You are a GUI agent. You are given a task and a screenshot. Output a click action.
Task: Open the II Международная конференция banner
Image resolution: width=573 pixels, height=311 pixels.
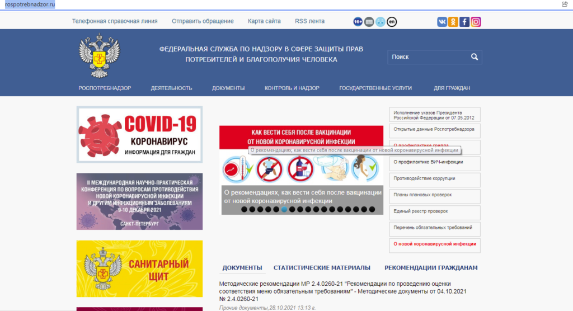[x=139, y=201]
